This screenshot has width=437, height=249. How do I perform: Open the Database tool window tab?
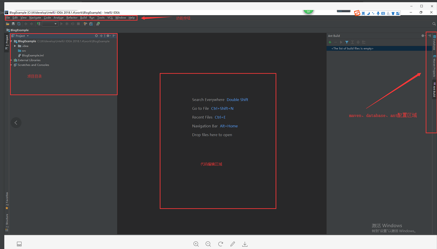pos(434,42)
